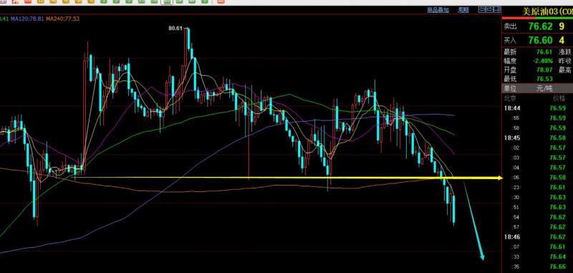Screen dimensions: 573x273
Task: Click the 幅度 value -2.40%
Action: [x=542, y=61]
